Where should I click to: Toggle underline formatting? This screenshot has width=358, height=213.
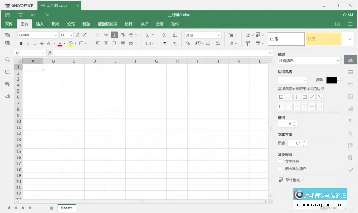(x=35, y=43)
